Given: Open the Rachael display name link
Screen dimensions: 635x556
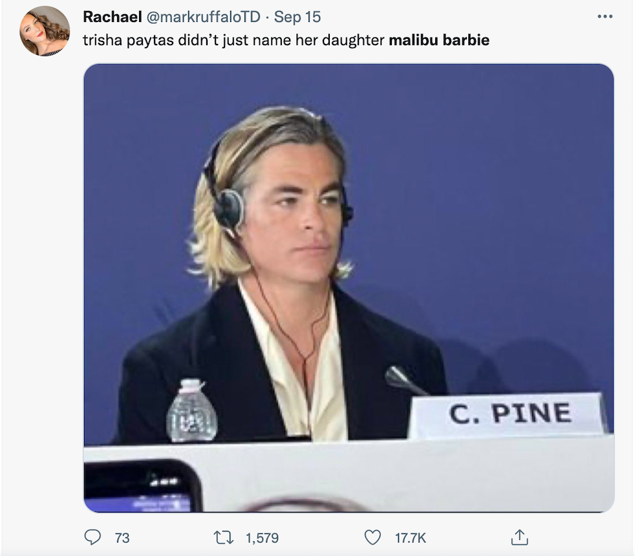Looking at the screenshot, I should pyautogui.click(x=113, y=17).
